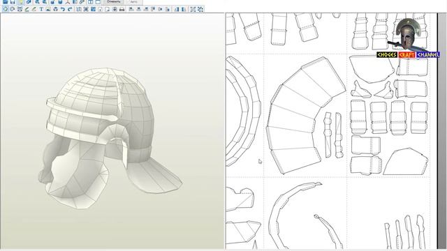Screen dimensions: 447x251
Task: Click the last dotted scatter icon in toolbar
Action: 200,9
